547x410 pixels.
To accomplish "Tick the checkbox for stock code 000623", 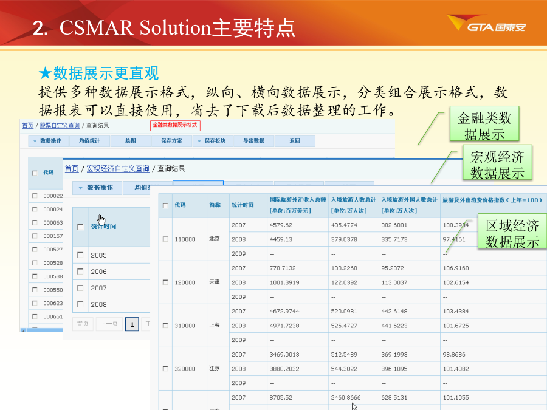I will [x=35, y=303].
